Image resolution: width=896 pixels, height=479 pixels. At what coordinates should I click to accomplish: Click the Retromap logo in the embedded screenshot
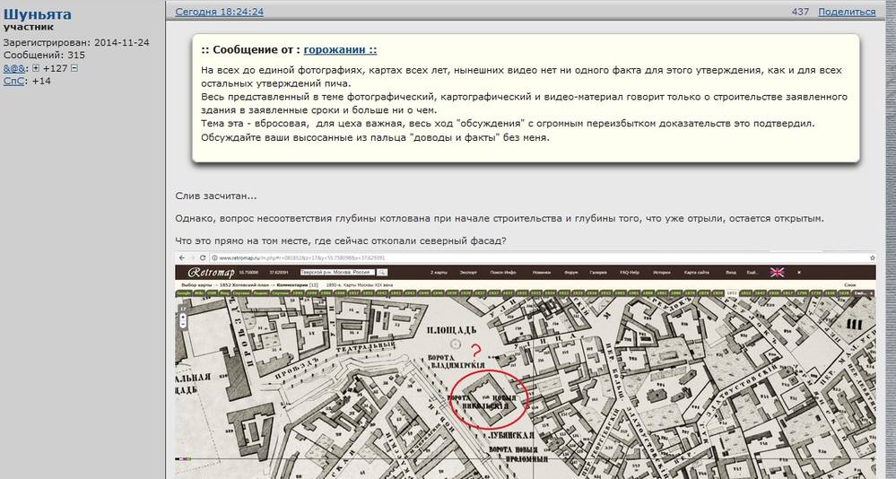click(x=212, y=273)
